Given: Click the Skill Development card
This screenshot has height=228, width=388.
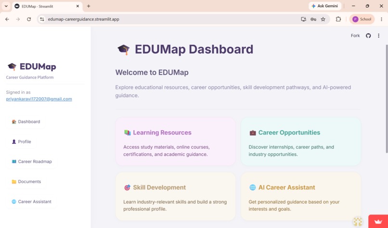Looking at the screenshot, I should coord(175,196).
